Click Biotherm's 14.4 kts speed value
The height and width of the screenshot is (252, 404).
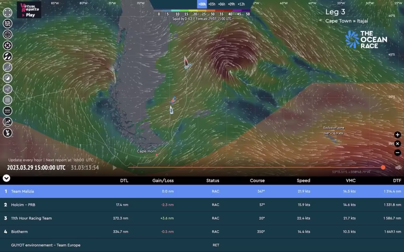pyautogui.click(x=304, y=232)
